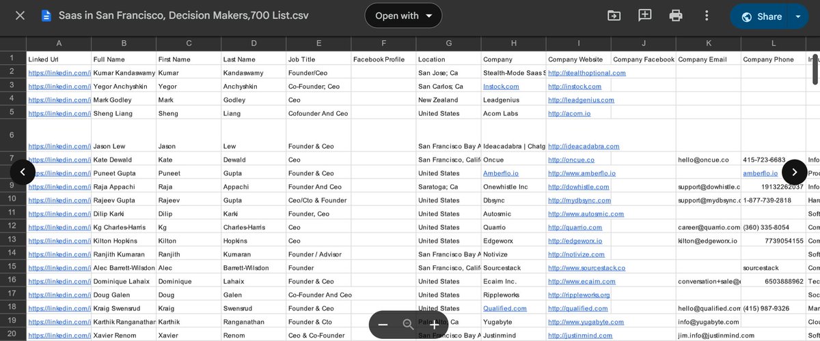
Task: Open link http://mydbsync.com
Action: [x=579, y=201]
